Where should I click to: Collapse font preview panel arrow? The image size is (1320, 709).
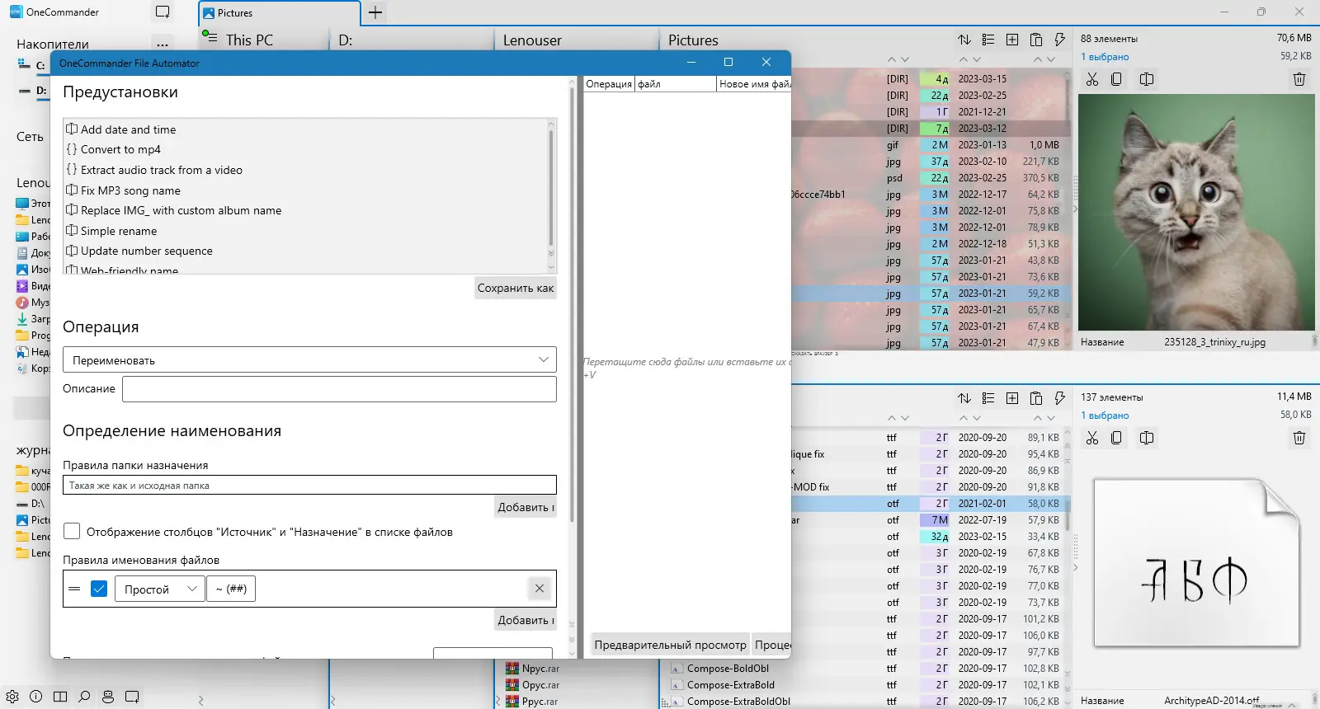[x=1074, y=568]
